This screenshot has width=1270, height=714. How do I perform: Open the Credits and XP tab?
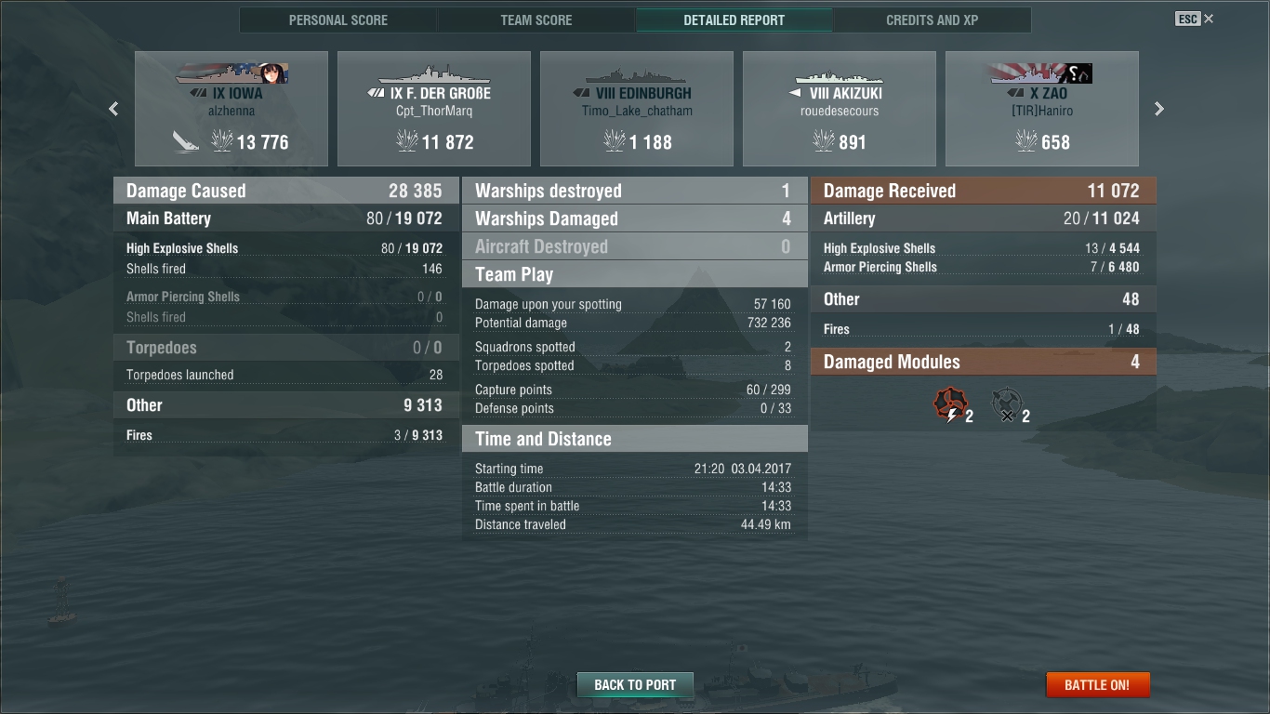pyautogui.click(x=933, y=20)
